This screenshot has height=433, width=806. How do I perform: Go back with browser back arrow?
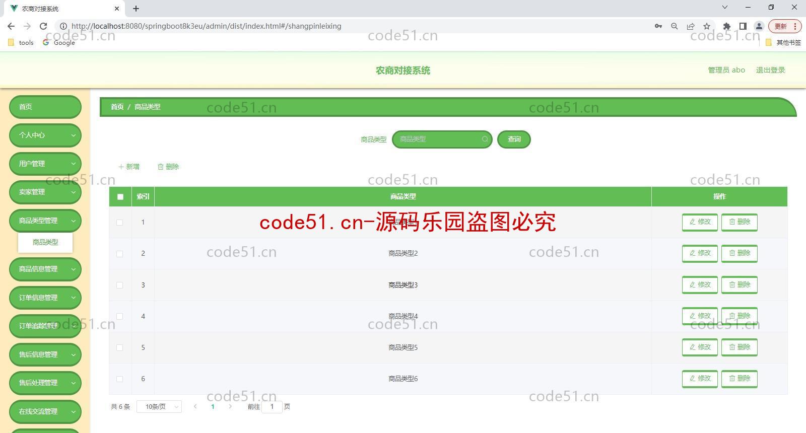tap(11, 26)
